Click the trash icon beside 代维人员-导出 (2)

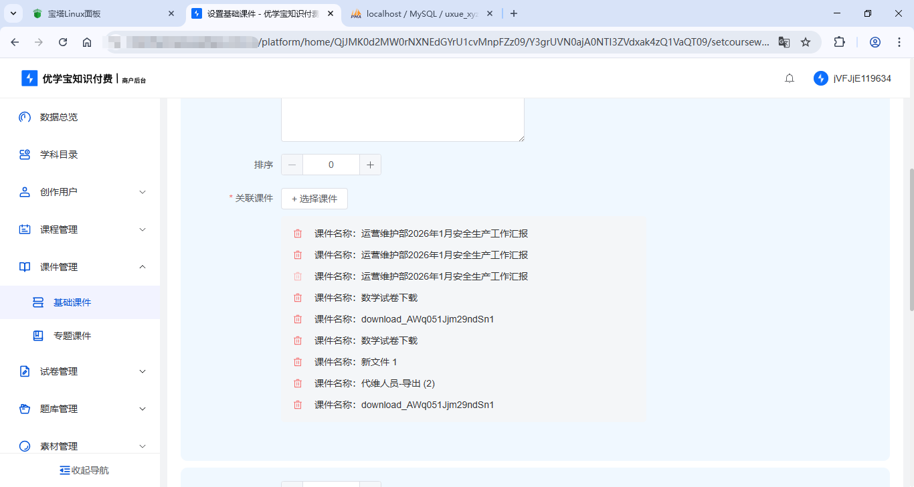click(298, 383)
